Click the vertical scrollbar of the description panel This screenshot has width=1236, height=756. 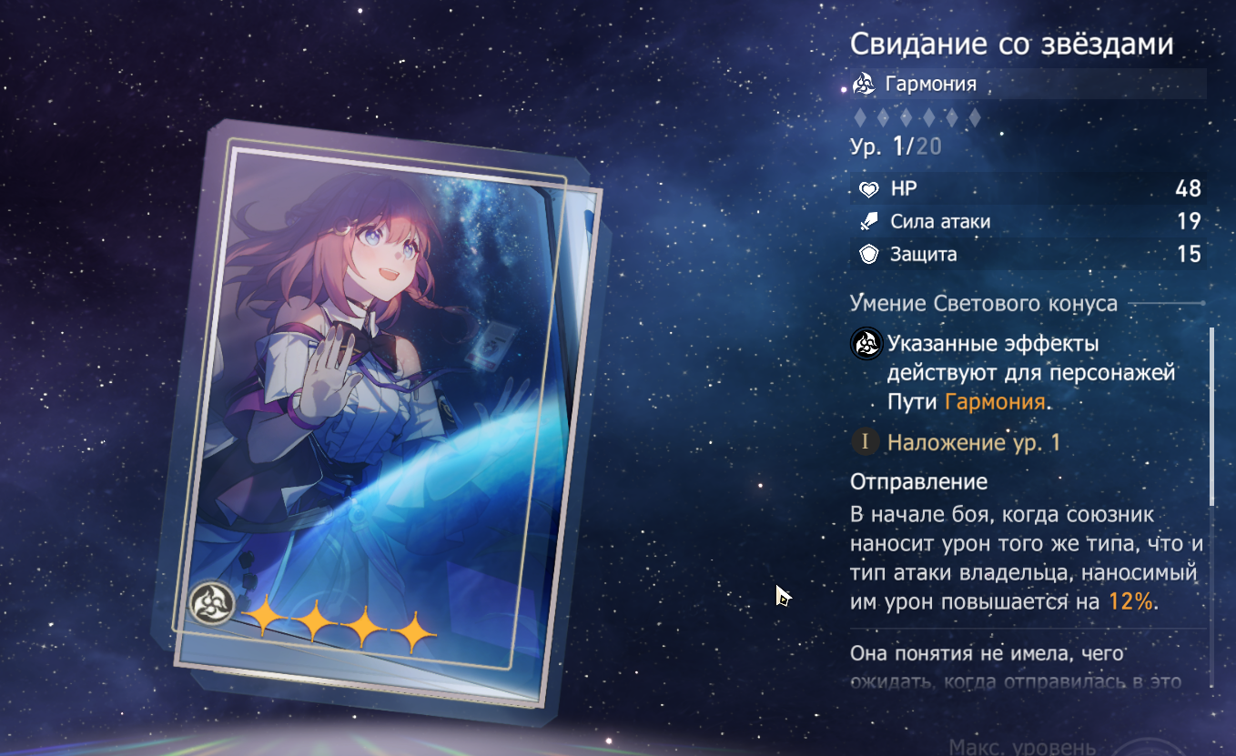coord(1211,417)
